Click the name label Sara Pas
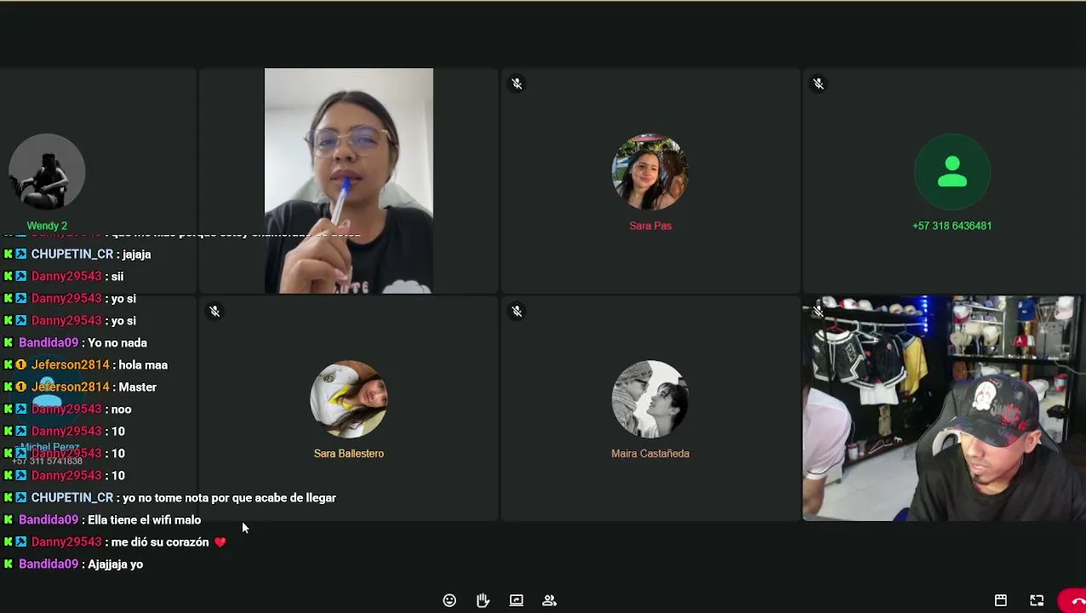Screen dimensions: 1086x613 (x=650, y=226)
